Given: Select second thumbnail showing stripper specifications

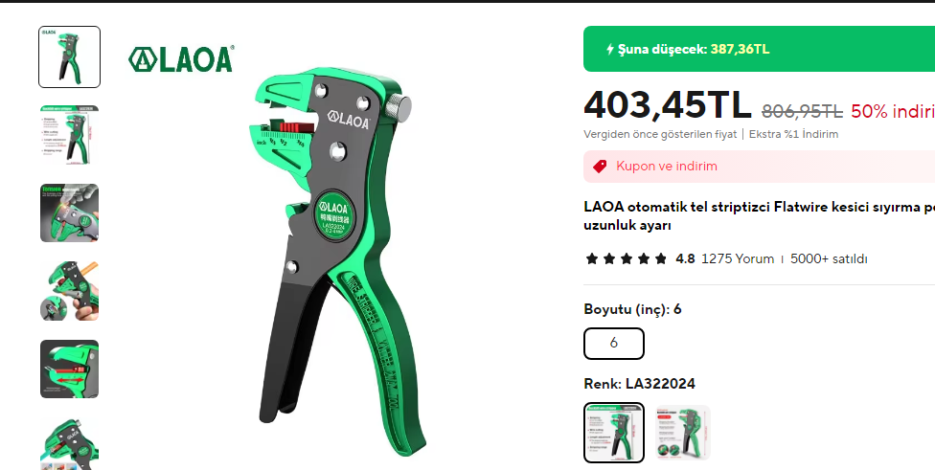Looking at the screenshot, I should pyautogui.click(x=69, y=135).
